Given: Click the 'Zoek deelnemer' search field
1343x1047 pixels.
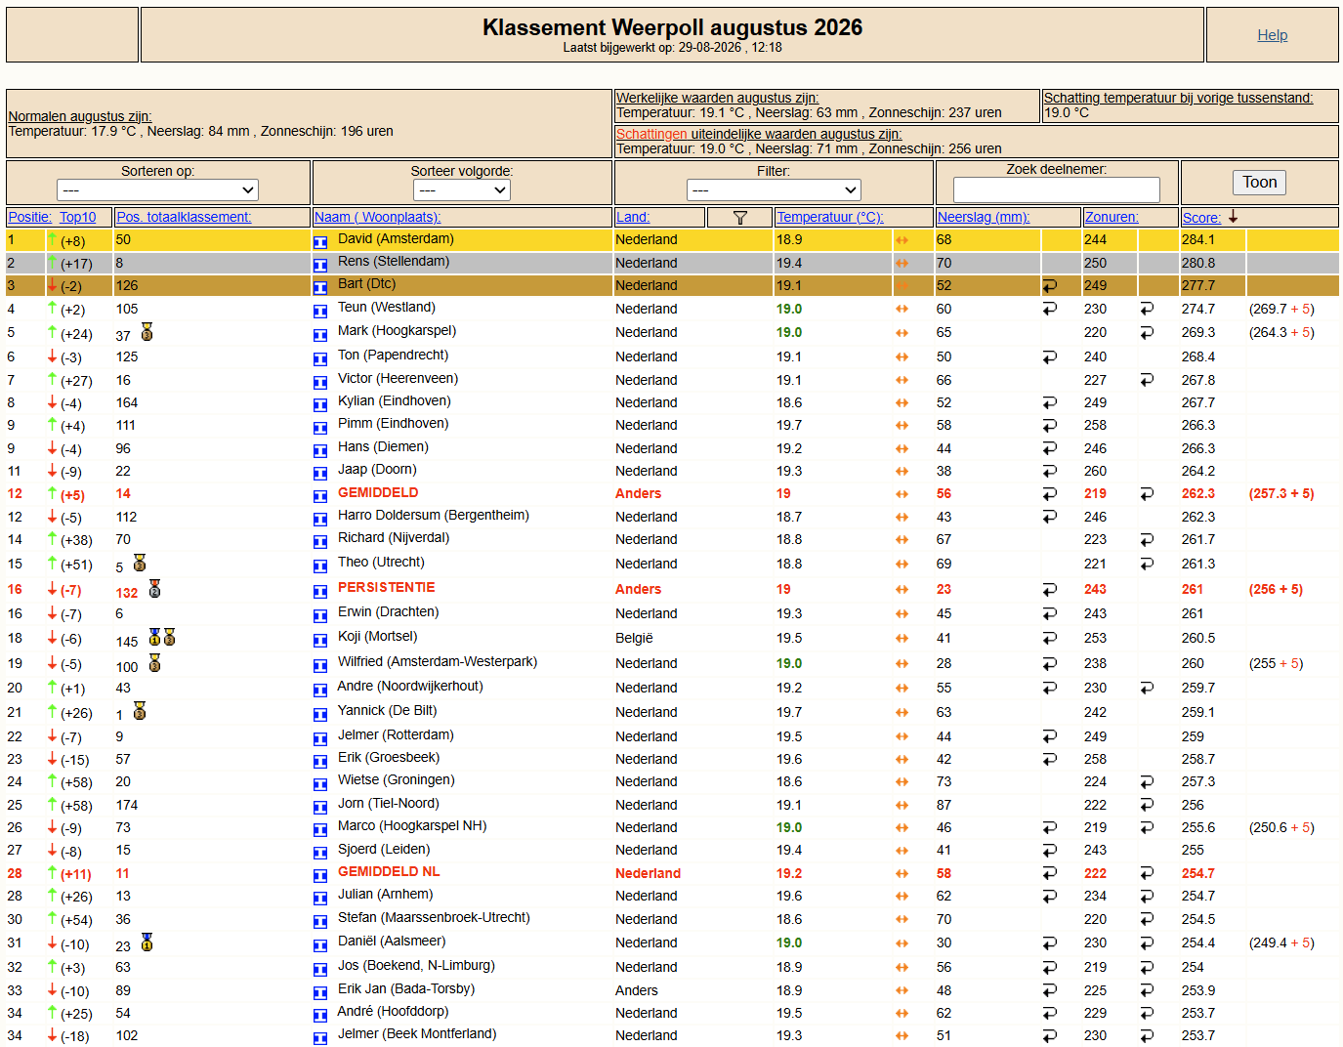Looking at the screenshot, I should tap(1057, 189).
